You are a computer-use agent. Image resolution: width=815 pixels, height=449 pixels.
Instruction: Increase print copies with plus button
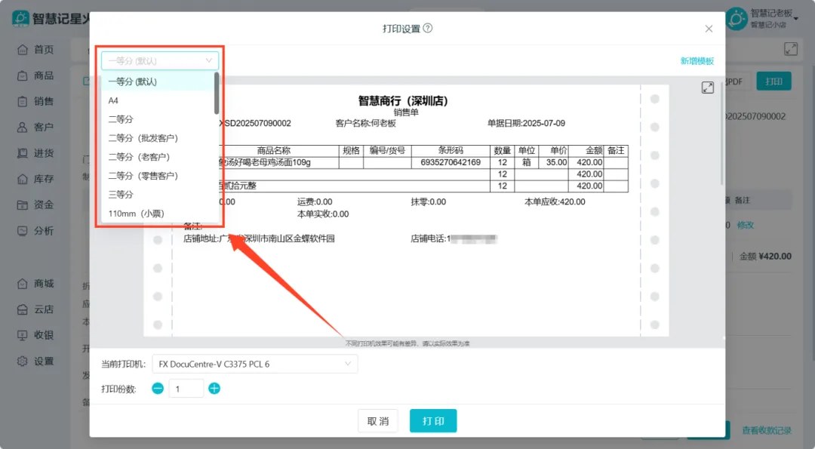point(214,388)
